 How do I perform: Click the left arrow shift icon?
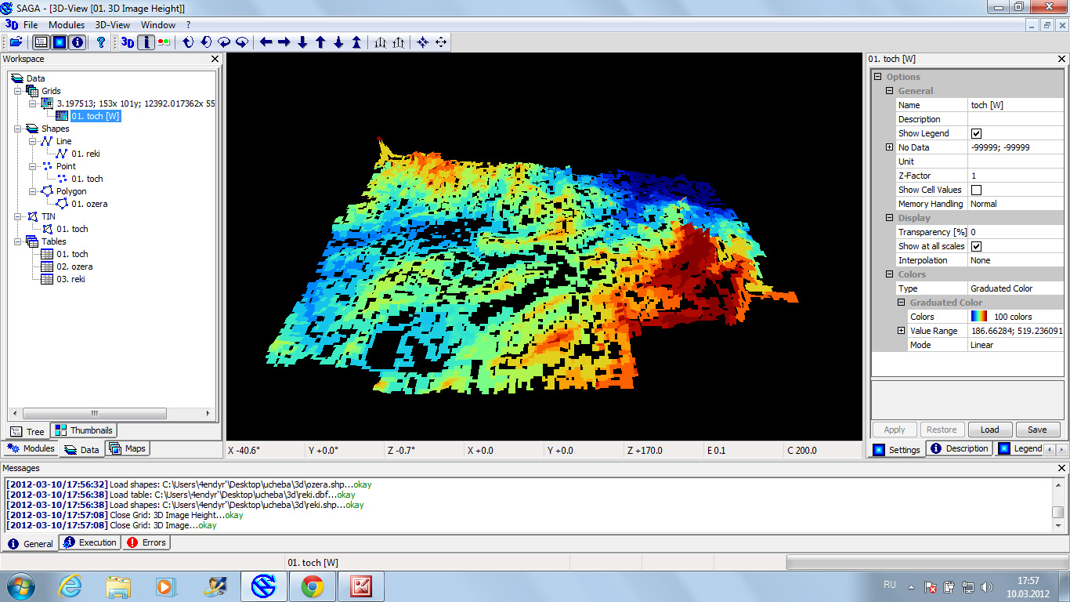(266, 42)
